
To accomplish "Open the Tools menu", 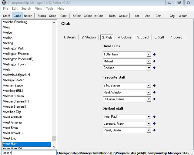I will [50, 8].
